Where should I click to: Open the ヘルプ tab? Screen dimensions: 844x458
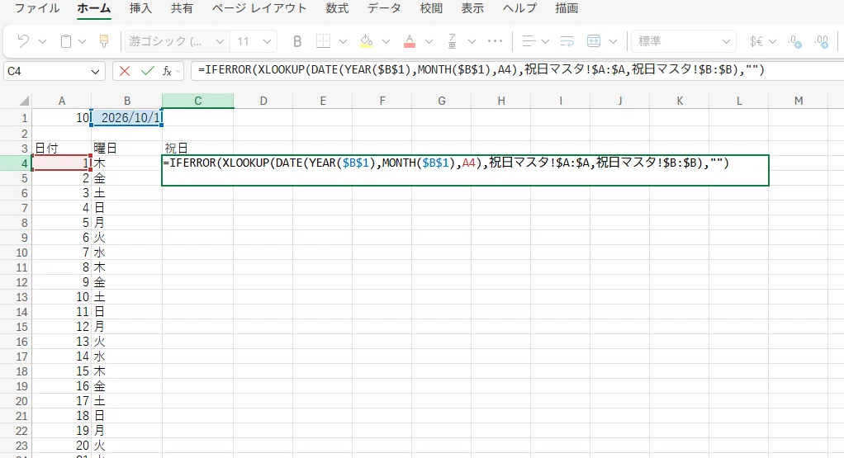519,8
